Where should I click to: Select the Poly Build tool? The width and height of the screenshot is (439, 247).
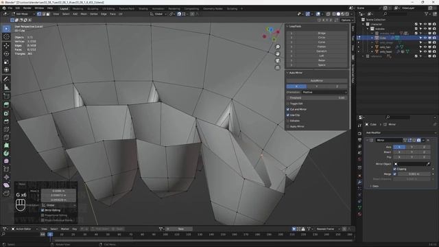pos(6,145)
